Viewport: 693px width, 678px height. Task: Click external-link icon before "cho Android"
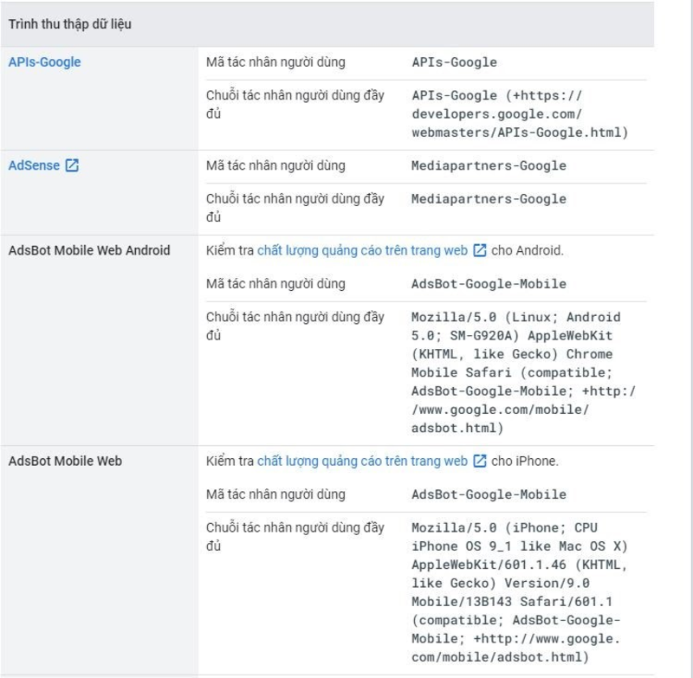(x=480, y=251)
